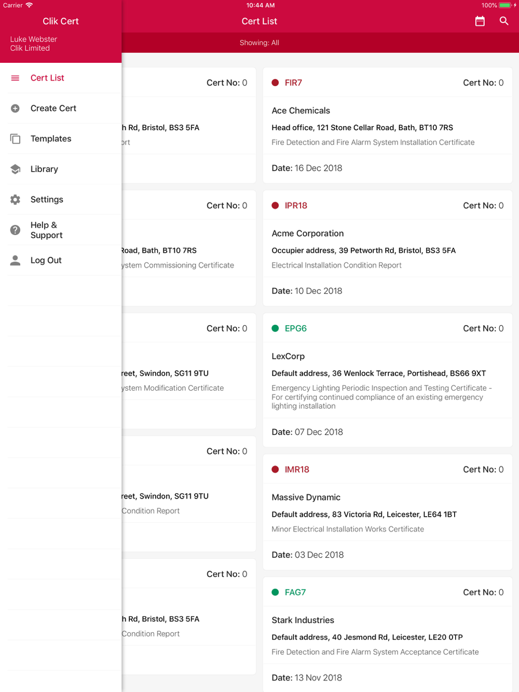519x692 pixels.
Task: Click the Create Cert plus icon
Action: tap(16, 108)
